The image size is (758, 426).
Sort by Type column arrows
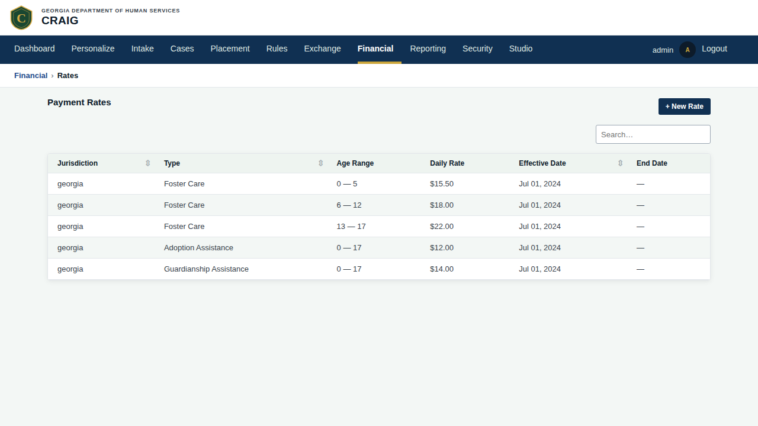(321, 163)
